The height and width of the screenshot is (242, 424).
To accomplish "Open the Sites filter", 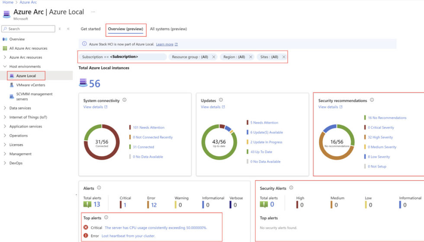I will [x=269, y=57].
